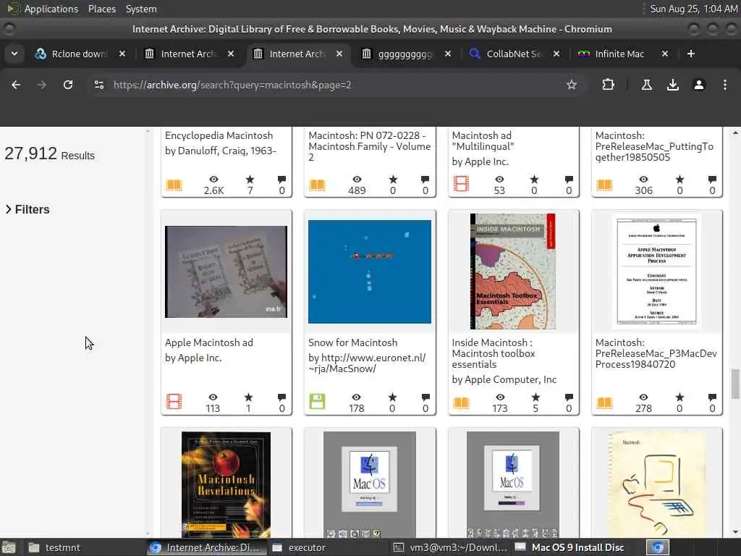Go back to the previous page
Viewport: 741px width, 556px height.
[16, 85]
